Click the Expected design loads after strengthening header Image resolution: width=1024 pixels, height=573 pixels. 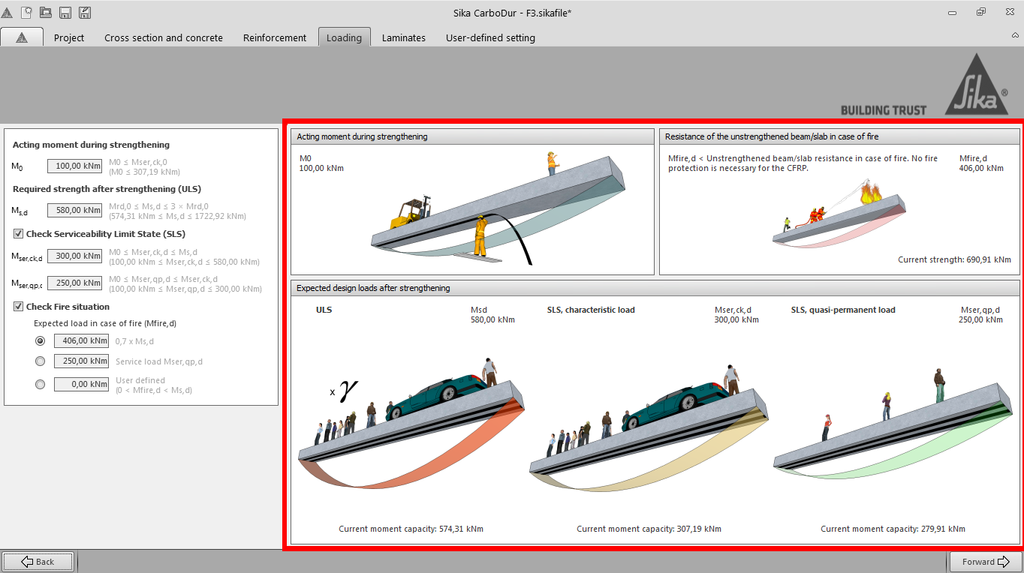pyautogui.click(x=655, y=288)
